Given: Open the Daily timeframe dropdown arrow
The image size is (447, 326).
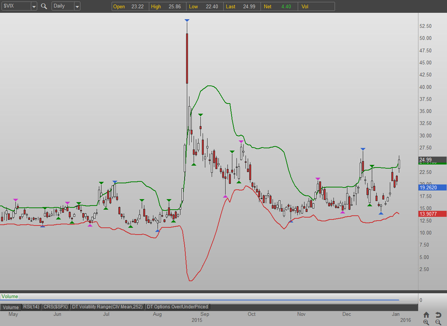Looking at the screenshot, I should (77, 6).
